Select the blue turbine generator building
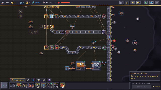161x90 pixels. 96,66
